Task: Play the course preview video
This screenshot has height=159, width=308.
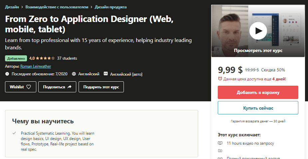Action: [258, 31]
